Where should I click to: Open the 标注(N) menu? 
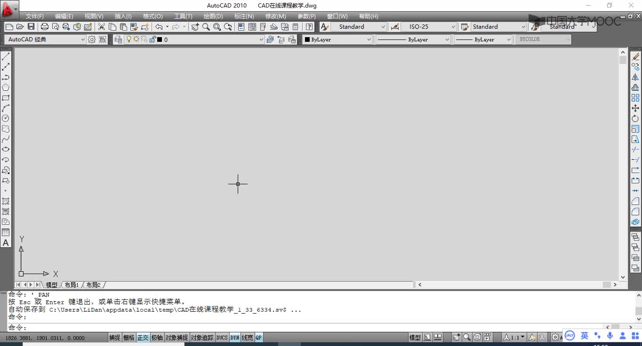coord(244,16)
